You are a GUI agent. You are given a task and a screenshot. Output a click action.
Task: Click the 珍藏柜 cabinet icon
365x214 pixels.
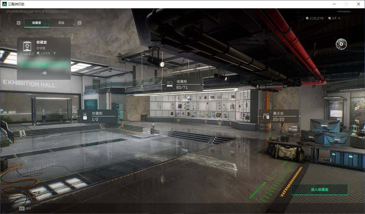[85, 116]
